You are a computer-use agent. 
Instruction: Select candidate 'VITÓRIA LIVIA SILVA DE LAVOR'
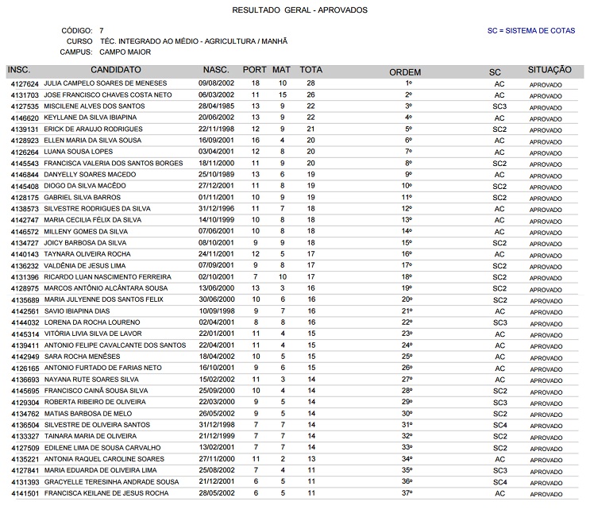(93, 334)
